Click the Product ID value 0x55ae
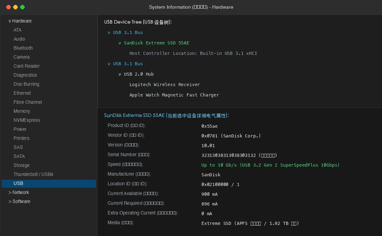 (x=209, y=126)
